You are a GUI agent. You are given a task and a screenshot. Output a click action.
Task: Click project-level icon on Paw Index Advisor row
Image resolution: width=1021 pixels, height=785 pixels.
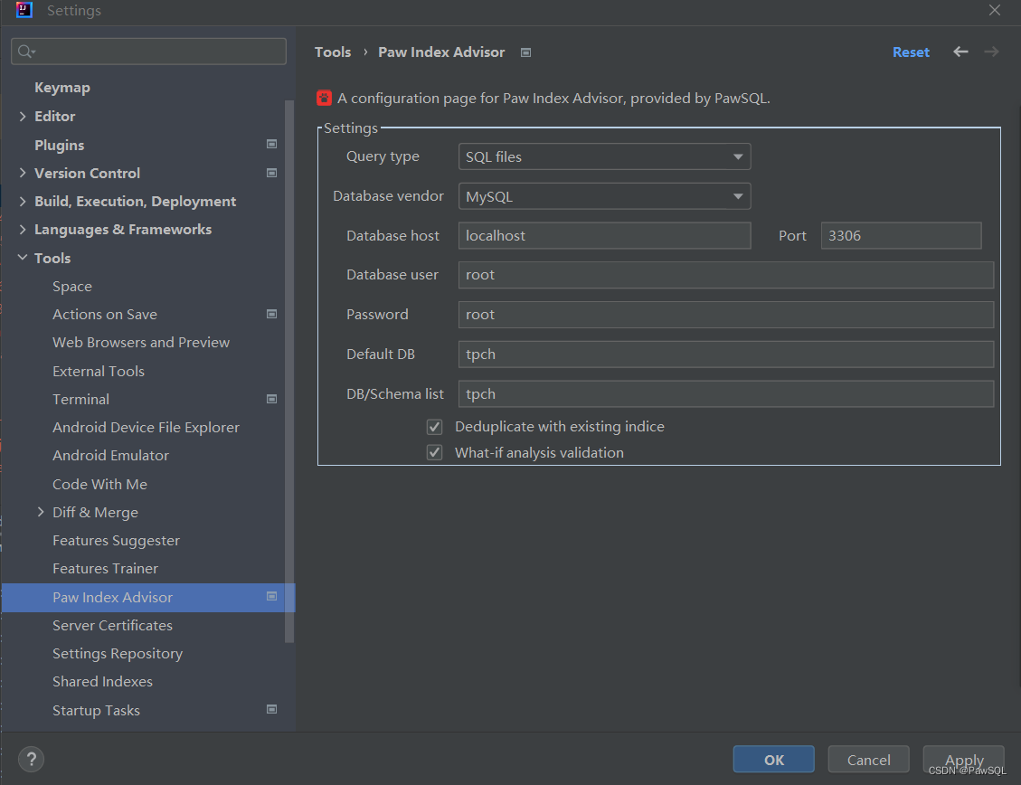click(x=272, y=596)
